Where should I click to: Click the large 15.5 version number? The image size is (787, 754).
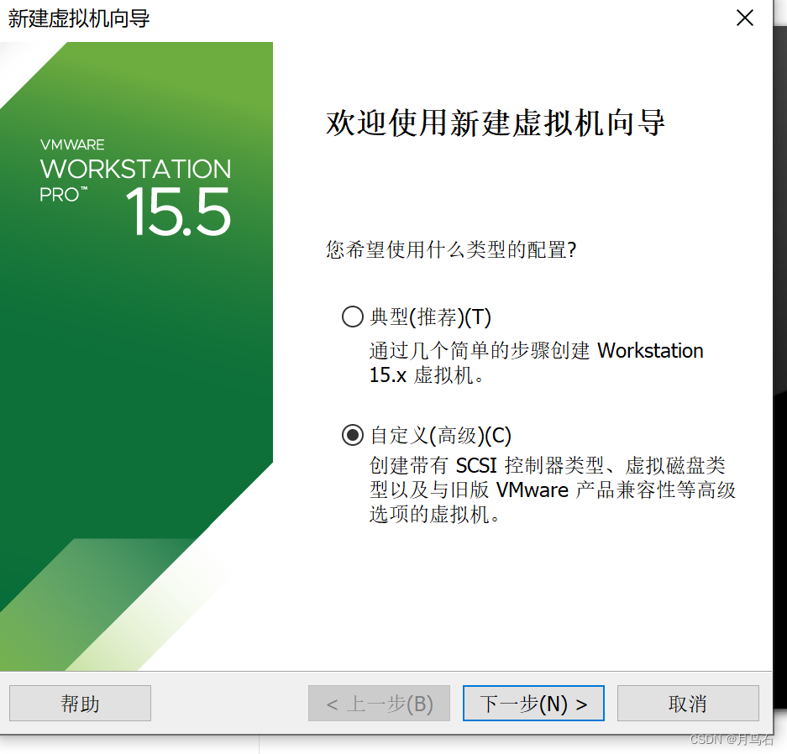[178, 212]
